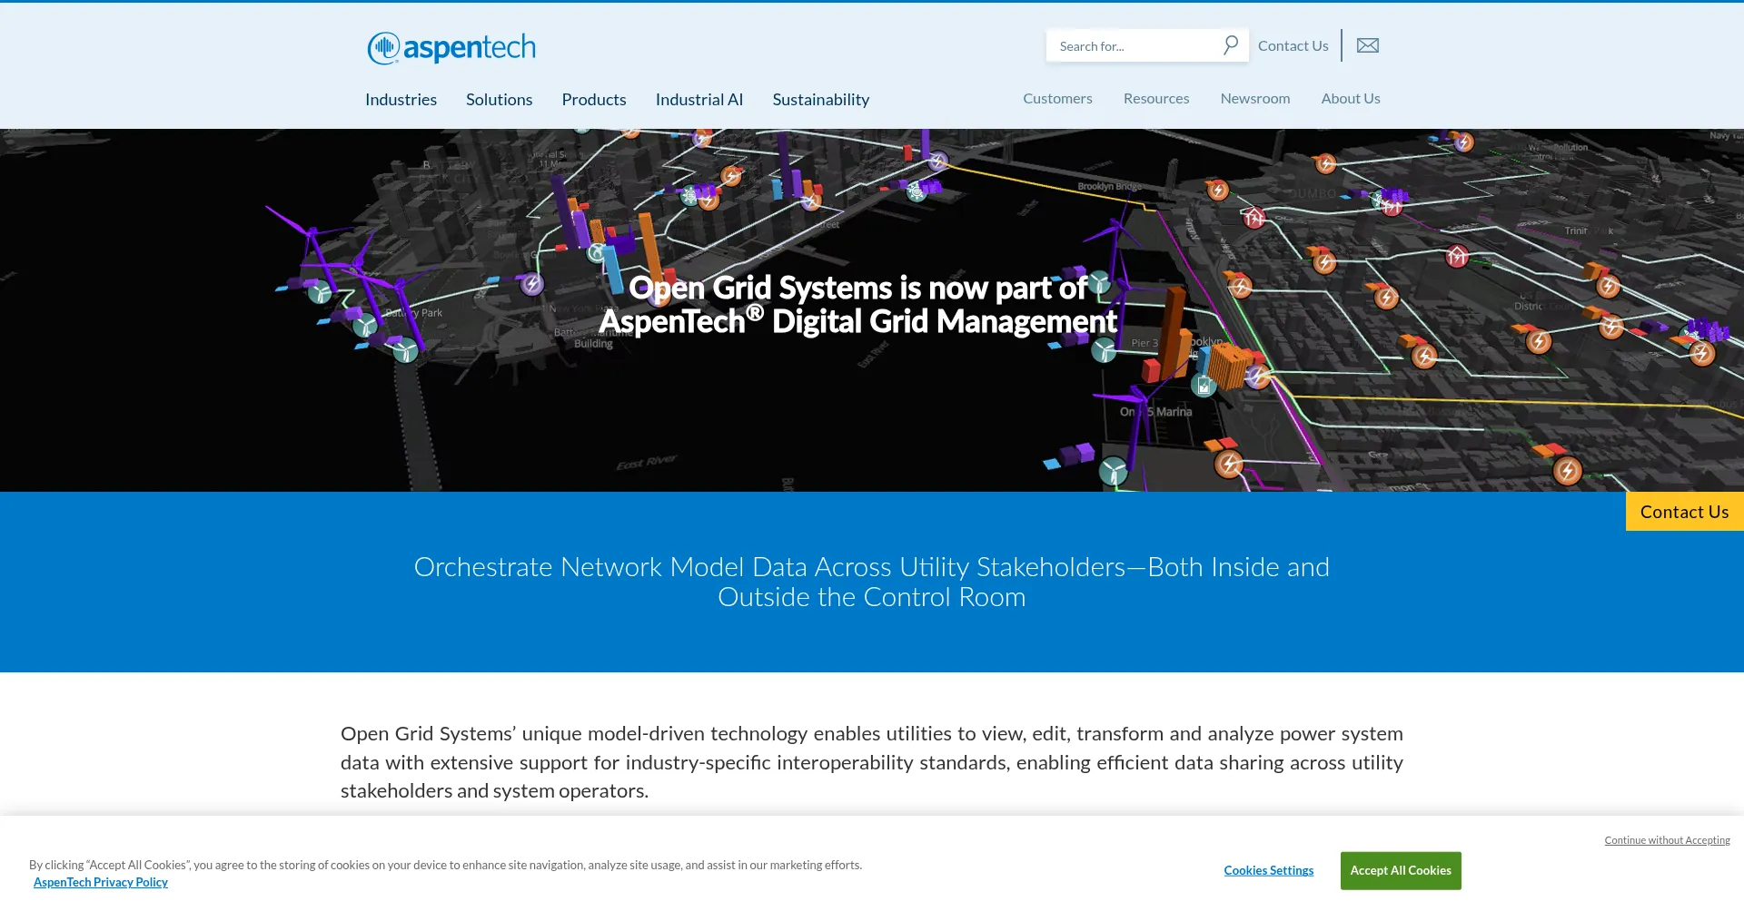Click the envelope mail icon
This screenshot has width=1744, height=901.
pos(1367,45)
